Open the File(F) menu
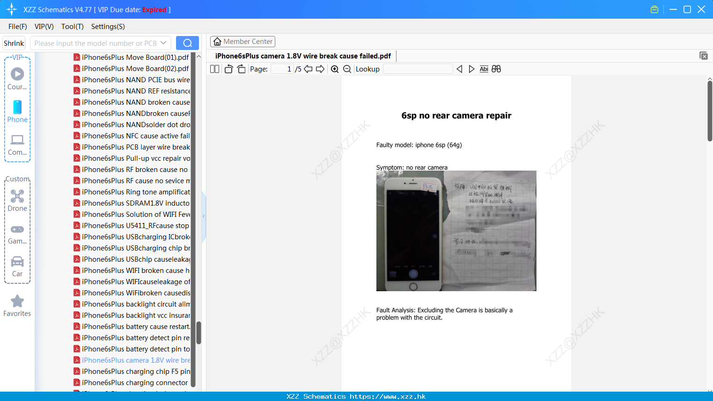The width and height of the screenshot is (713, 401). 18,27
